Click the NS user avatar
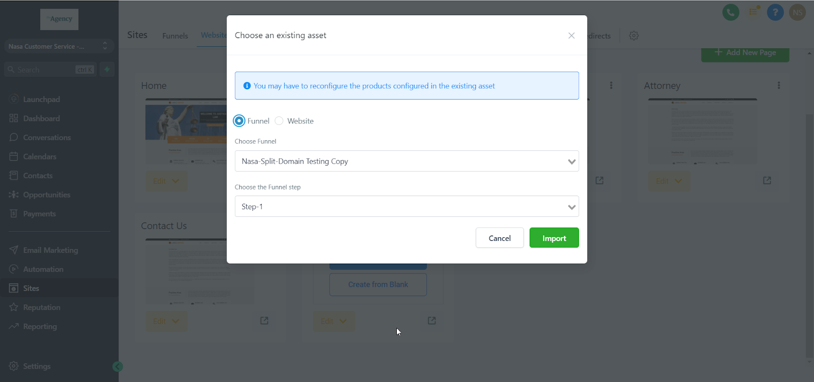 (x=797, y=12)
